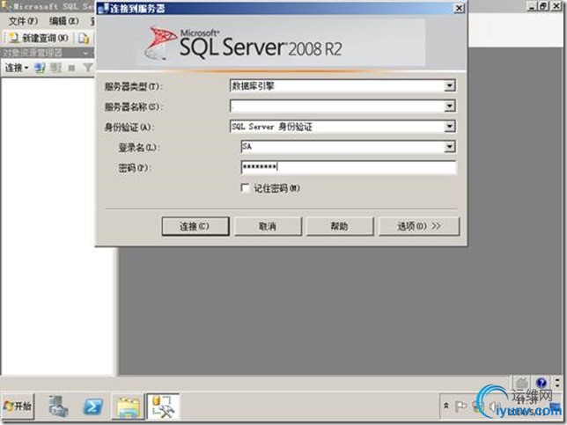Click the New Query (新建查询) toolbar button
The image size is (567, 425).
coord(39,38)
